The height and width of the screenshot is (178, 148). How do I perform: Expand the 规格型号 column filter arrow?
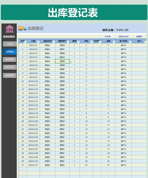pos(68,42)
